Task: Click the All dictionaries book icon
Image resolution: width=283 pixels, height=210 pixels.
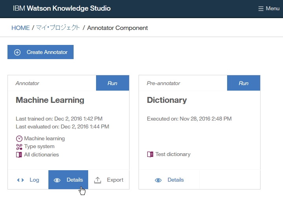Action: (19, 155)
